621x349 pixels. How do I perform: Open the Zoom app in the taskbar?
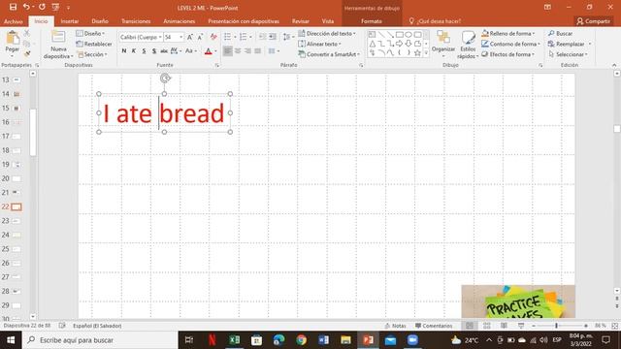coord(412,340)
